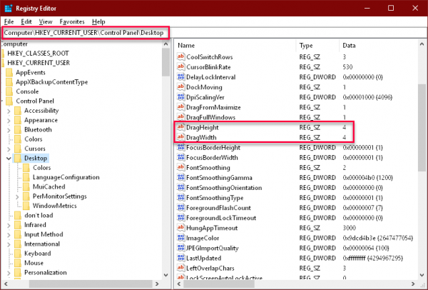Click the tree pane horizontal scrollbar thumb
Screen dimensions: 428x290
click(x=91, y=284)
